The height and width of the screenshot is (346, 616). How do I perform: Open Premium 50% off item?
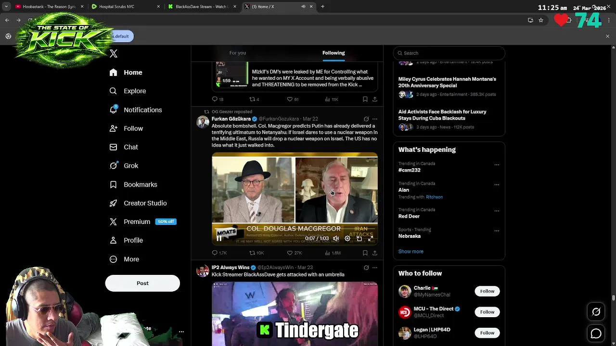point(142,222)
